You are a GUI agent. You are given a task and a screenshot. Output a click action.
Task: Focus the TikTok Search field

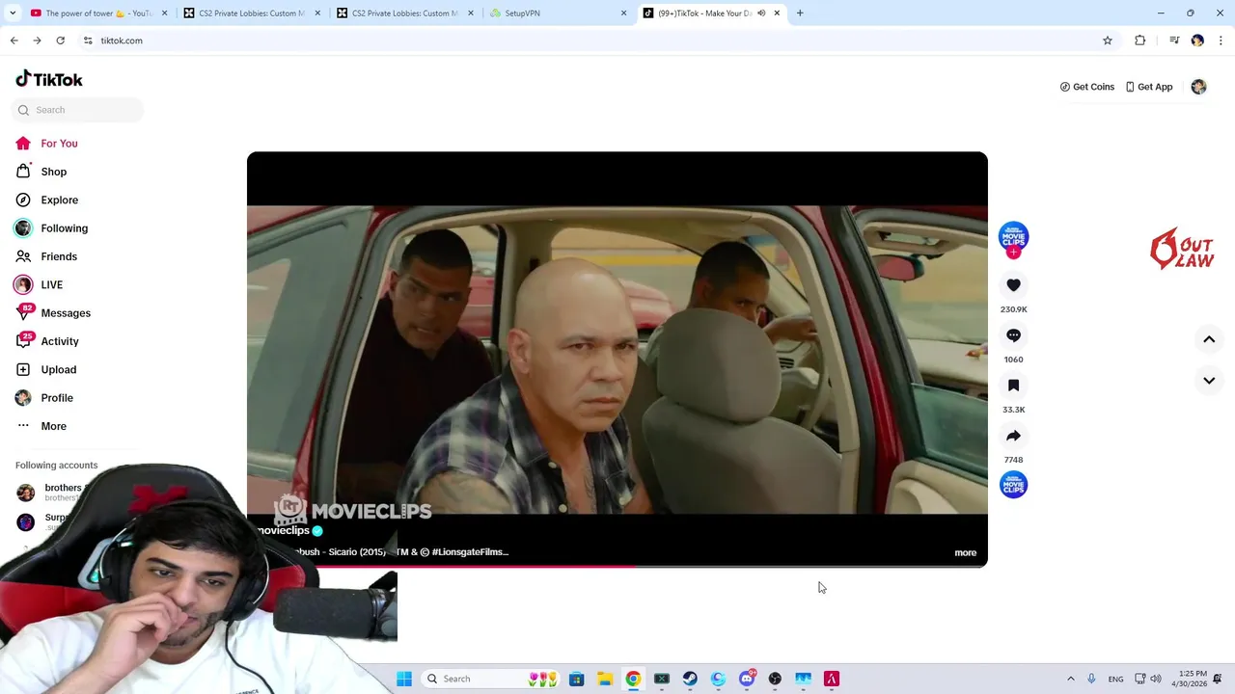77,110
